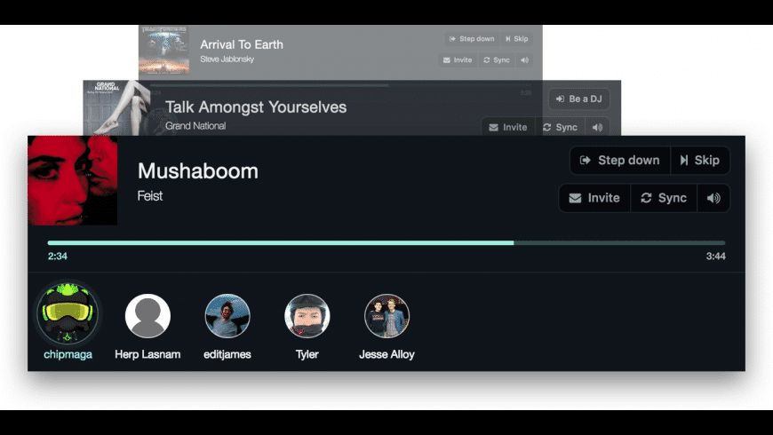Click Step down in Arrival To Earth panel
This screenshot has height=435, width=773.
[x=472, y=39]
